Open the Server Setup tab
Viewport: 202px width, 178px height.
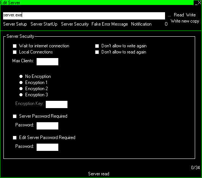point(15,24)
